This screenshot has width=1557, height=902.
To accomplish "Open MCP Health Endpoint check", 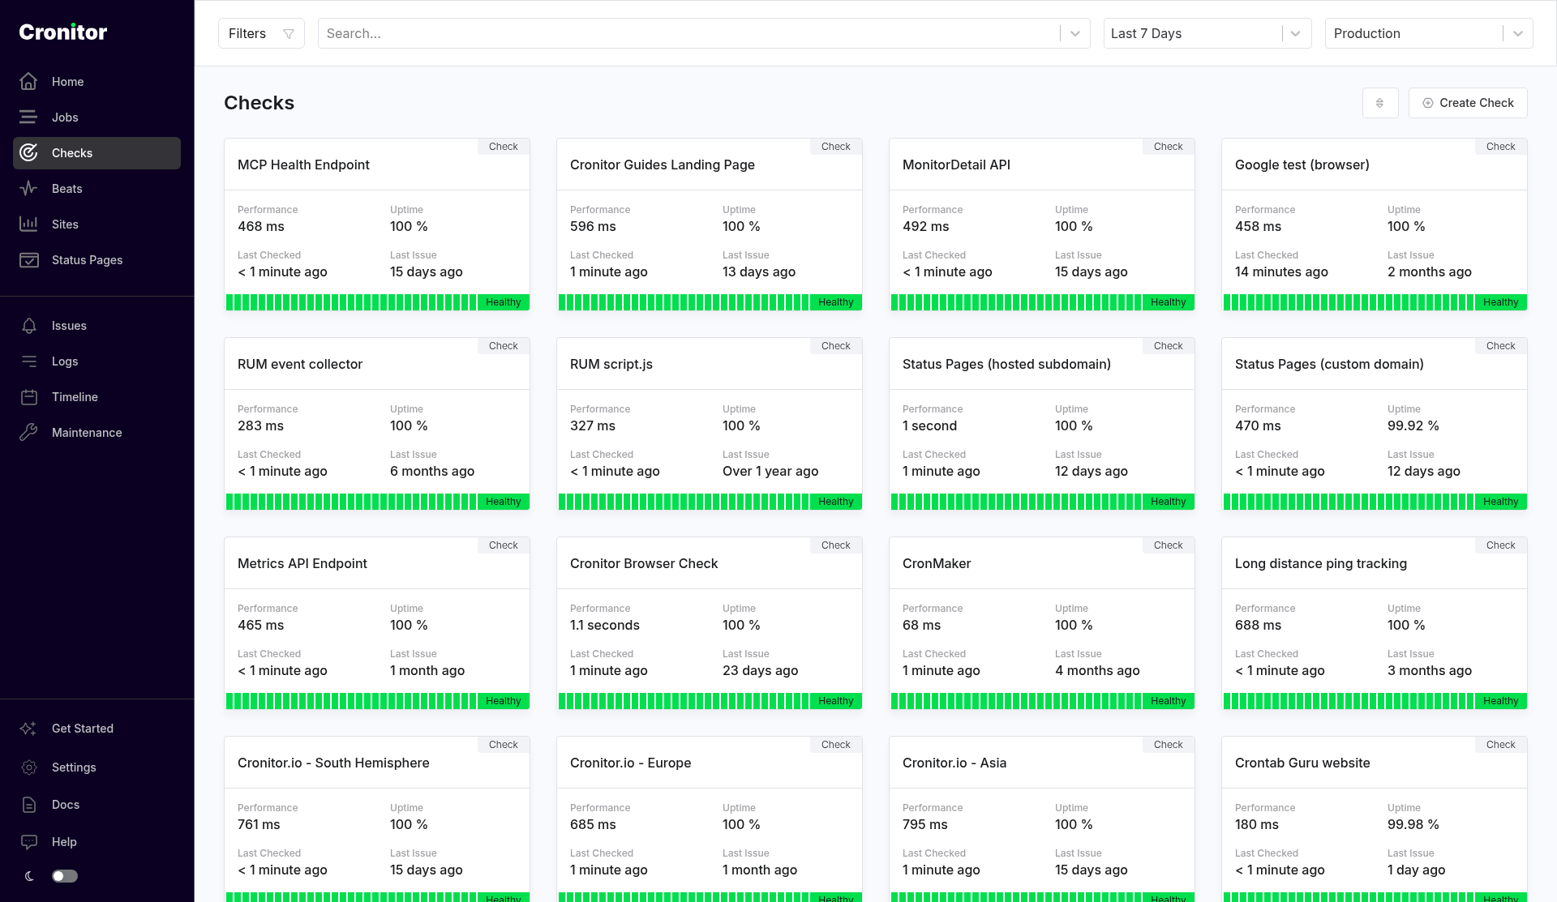I will (303, 165).
